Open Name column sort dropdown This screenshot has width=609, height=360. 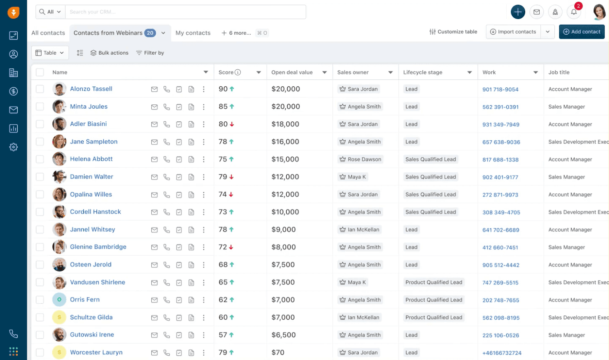click(x=206, y=72)
